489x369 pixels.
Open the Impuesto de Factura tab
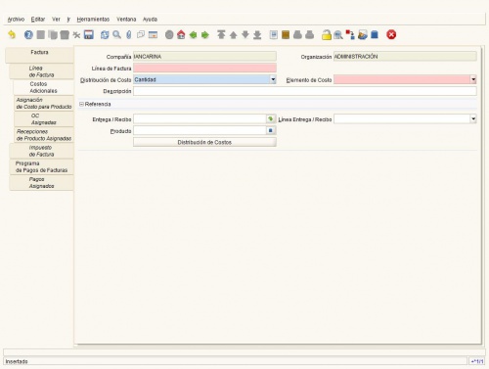point(41,151)
